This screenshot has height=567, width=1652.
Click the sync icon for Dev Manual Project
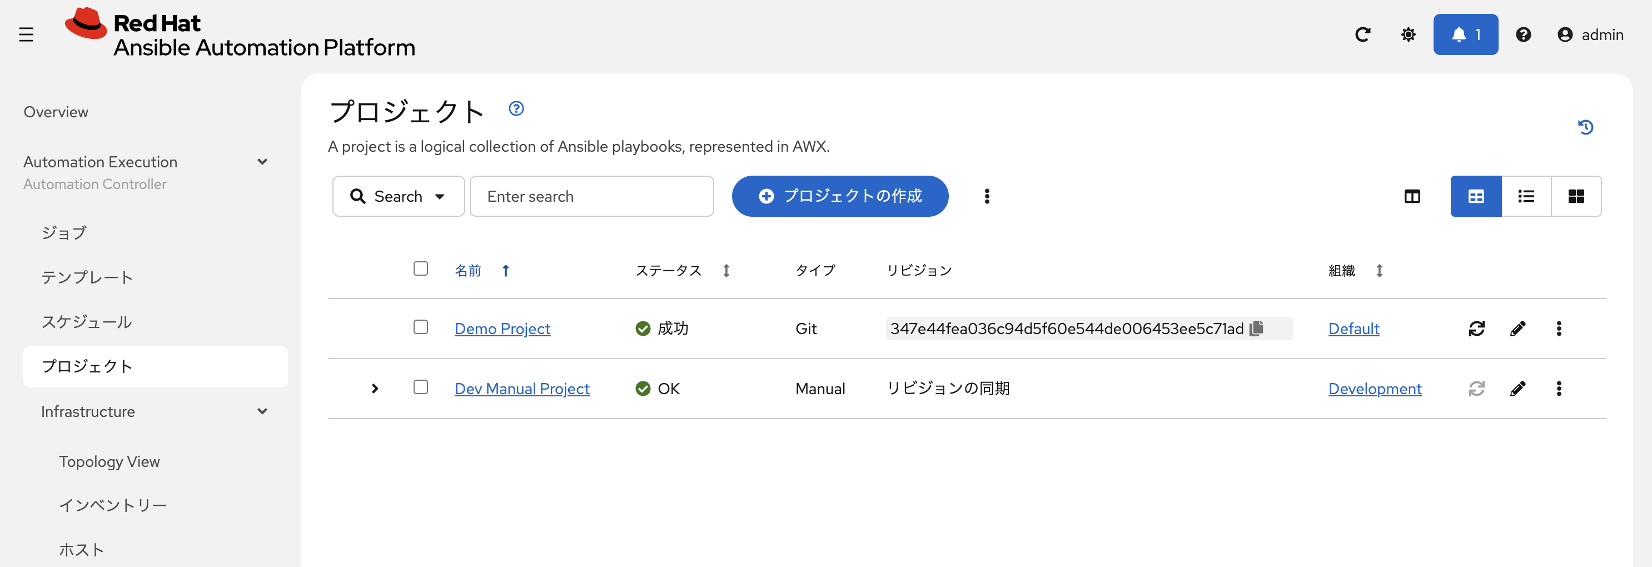click(x=1476, y=389)
